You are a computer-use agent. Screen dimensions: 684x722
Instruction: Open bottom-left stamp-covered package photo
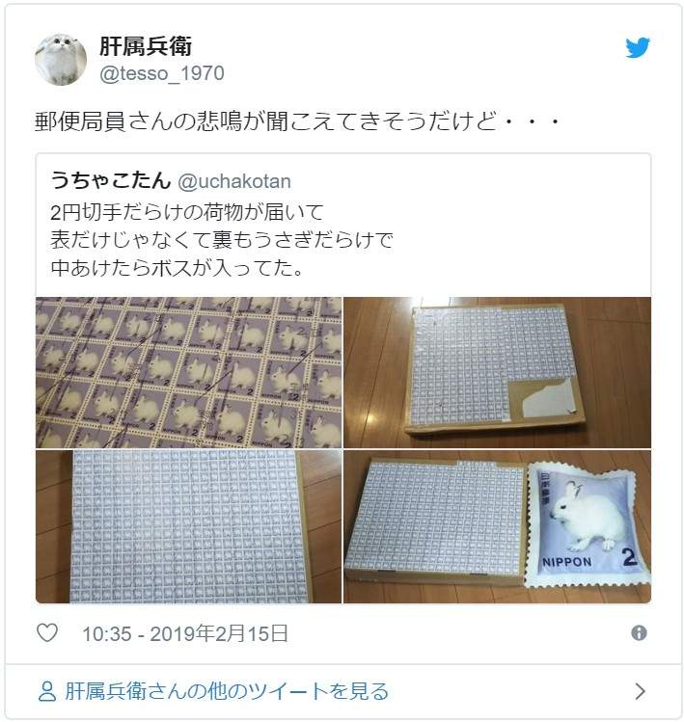pyautogui.click(x=189, y=526)
